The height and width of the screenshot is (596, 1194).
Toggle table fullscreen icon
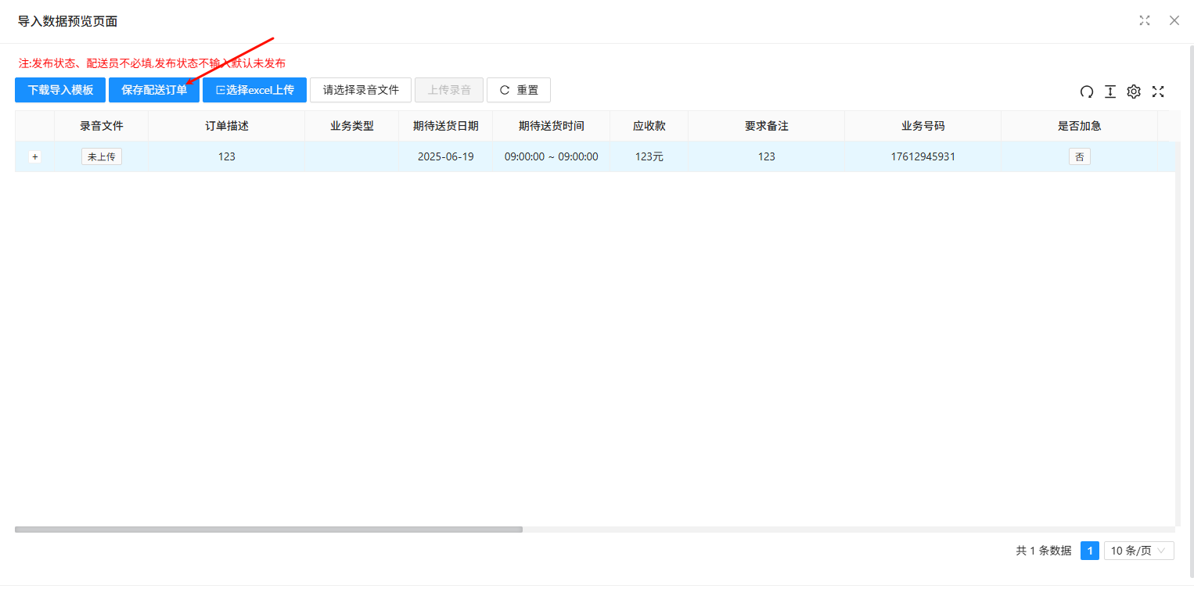(x=1158, y=92)
